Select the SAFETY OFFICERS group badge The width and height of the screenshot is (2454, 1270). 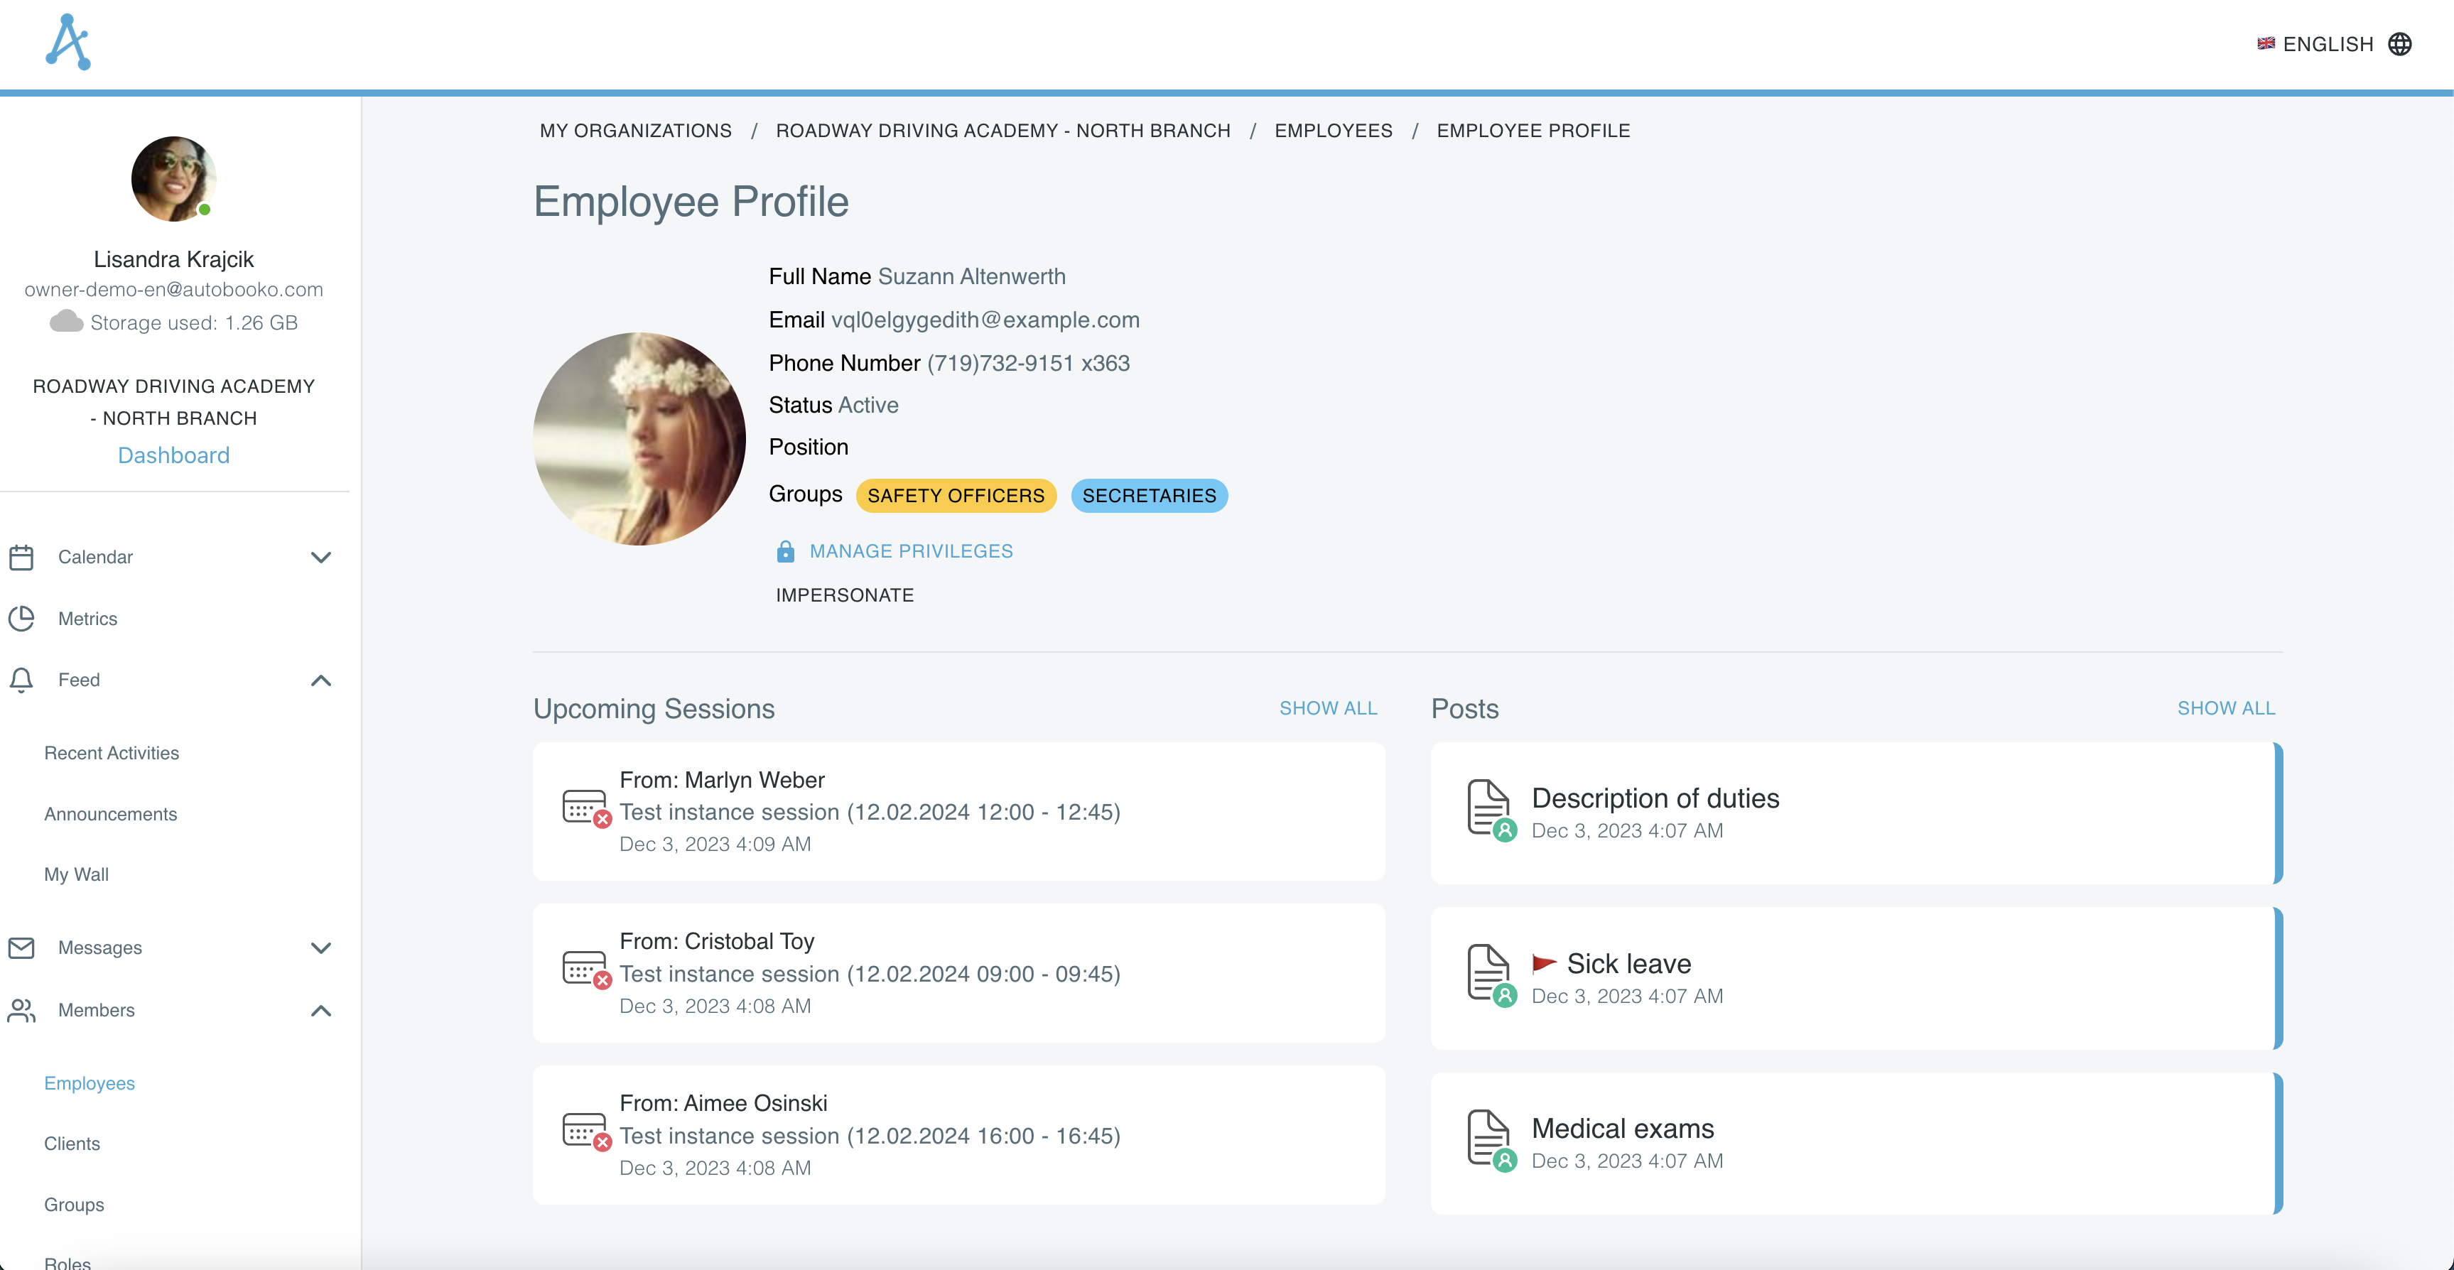tap(956, 494)
